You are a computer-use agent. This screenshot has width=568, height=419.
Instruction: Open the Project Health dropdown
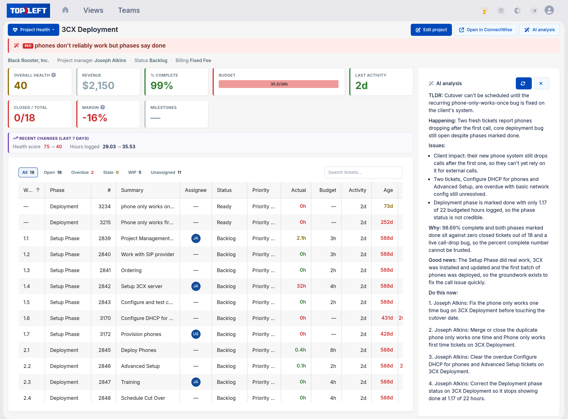point(33,30)
